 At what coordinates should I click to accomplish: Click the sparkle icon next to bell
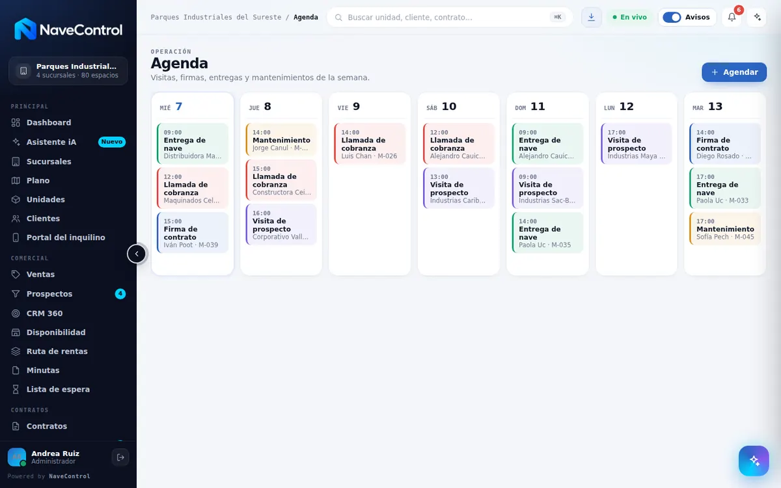[x=757, y=17]
